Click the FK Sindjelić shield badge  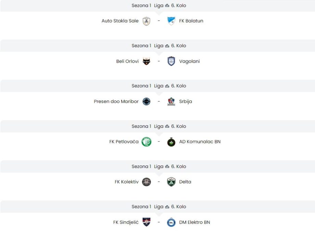tap(146, 222)
